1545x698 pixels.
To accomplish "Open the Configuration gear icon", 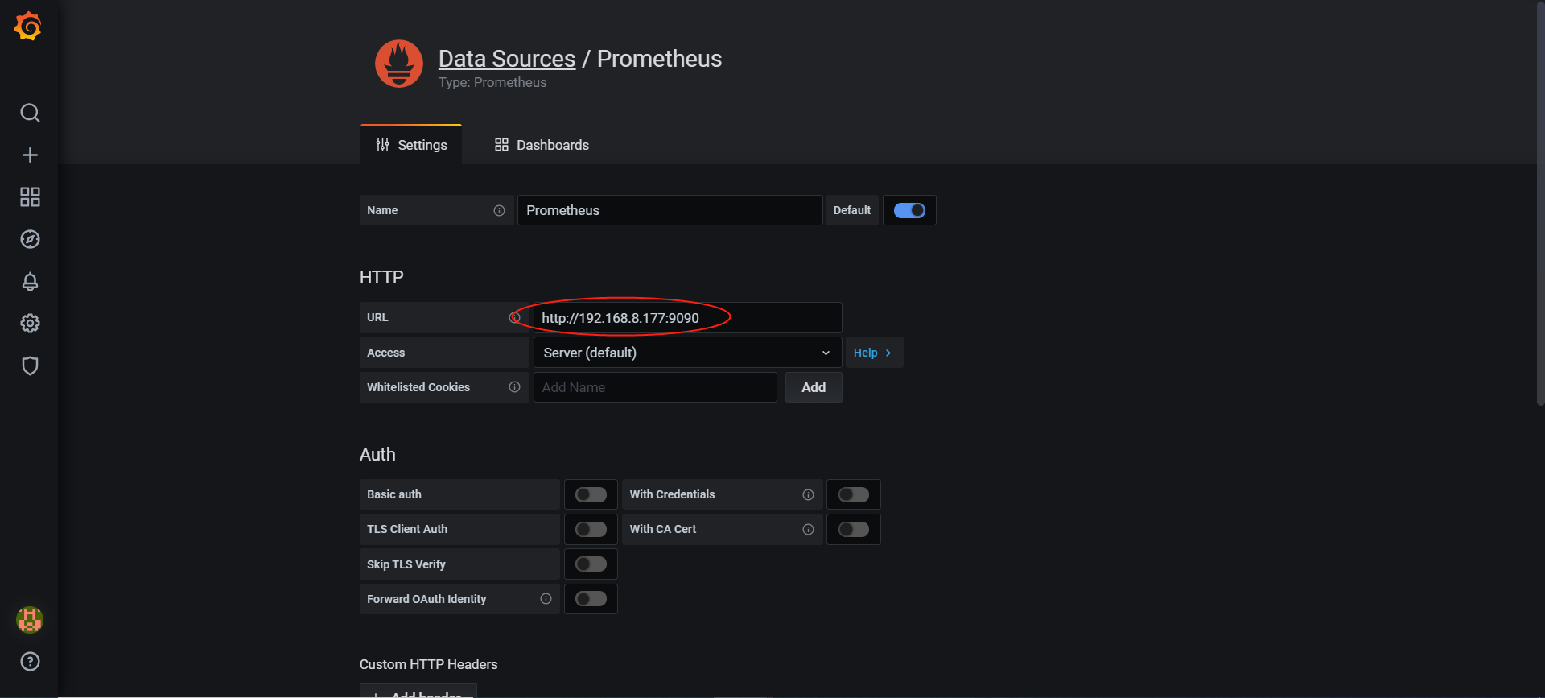I will tap(30, 324).
